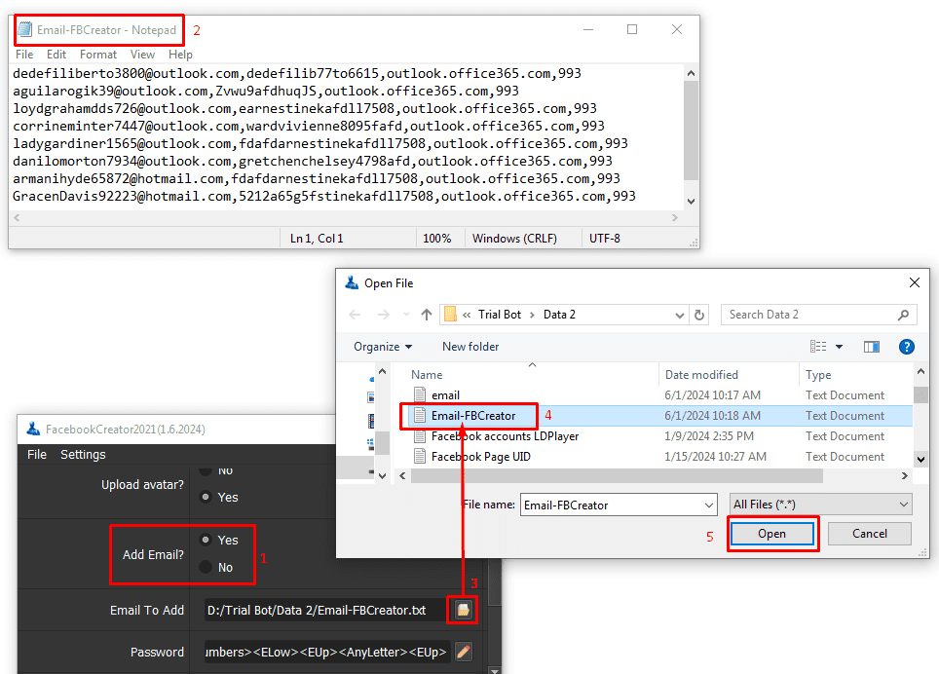Go forward in Open File dialog
Screen dimensions: 939x674
click(383, 315)
